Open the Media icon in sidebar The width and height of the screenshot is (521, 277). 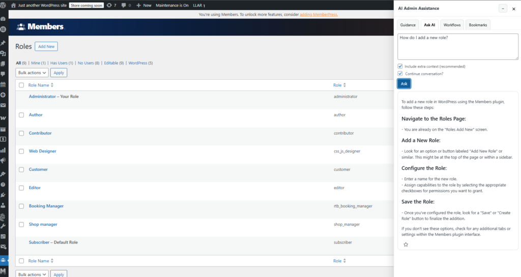pos(3,53)
